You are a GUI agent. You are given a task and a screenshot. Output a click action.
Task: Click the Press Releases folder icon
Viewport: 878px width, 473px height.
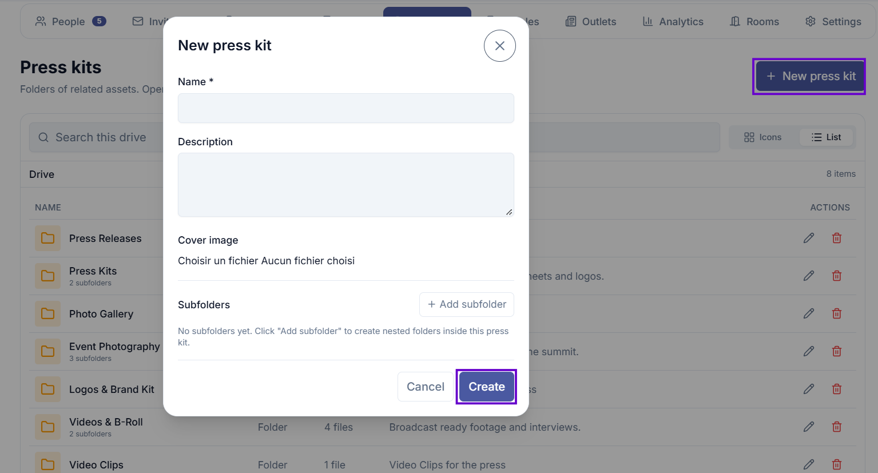click(47, 238)
